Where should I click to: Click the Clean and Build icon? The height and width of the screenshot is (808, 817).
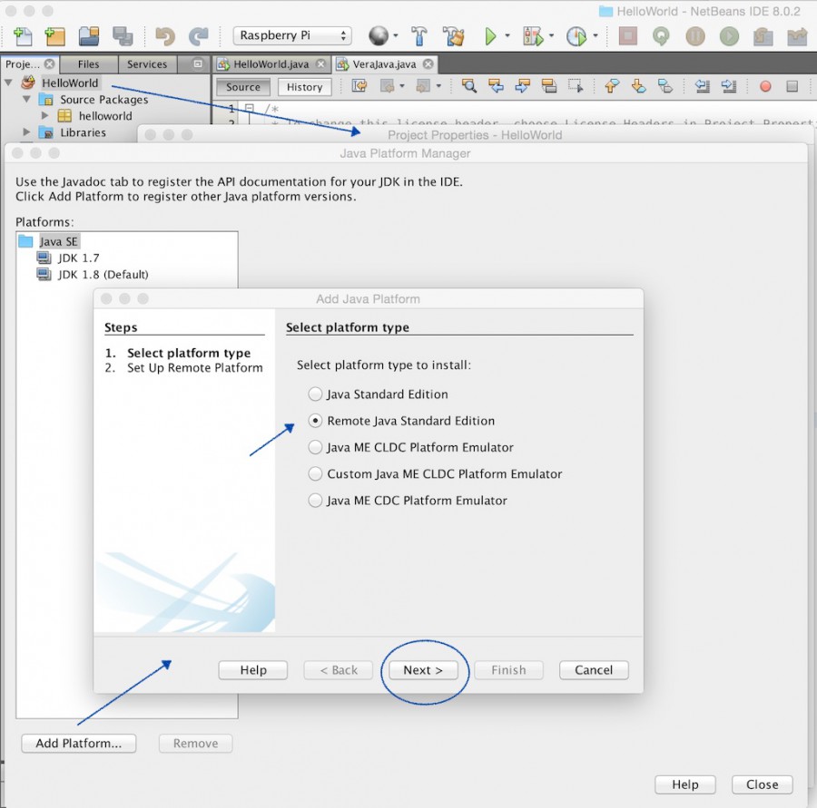(453, 36)
